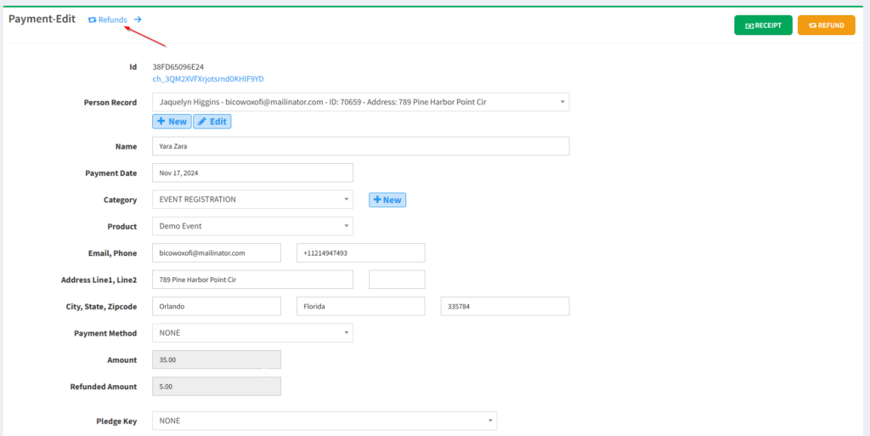
Task: Click the empty Address Line2 field
Action: tap(397, 280)
